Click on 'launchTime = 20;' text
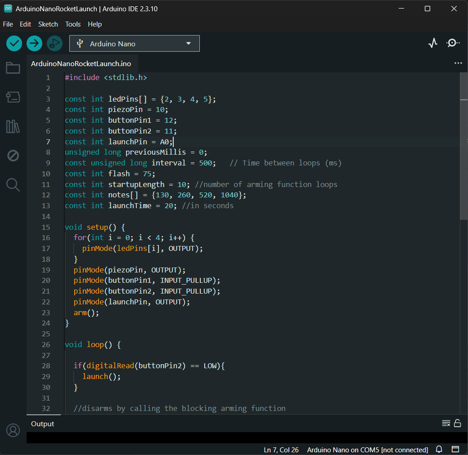Screen dimensions: 468x455 (x=142, y=206)
